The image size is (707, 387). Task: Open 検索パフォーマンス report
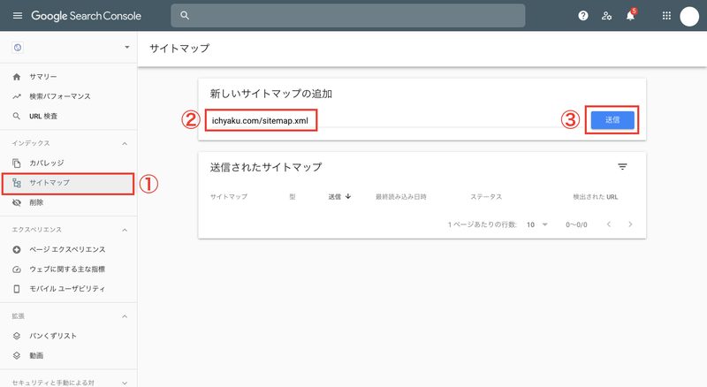tap(60, 96)
